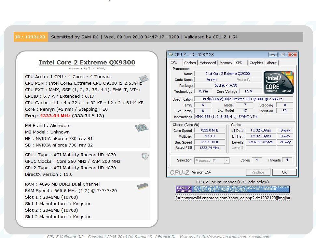Screen dimensions: 316x238
Task: Open the Processor selection dropdown
Action: [227, 161]
